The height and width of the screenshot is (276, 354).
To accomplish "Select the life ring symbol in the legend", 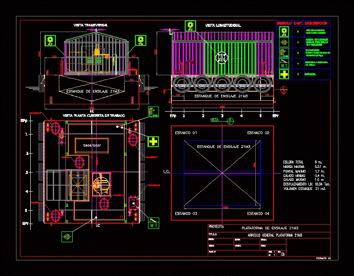I will [284, 32].
